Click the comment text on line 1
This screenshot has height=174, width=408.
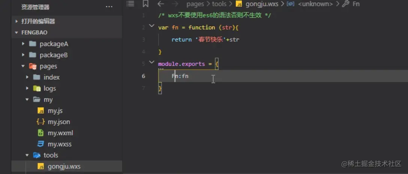coord(215,15)
